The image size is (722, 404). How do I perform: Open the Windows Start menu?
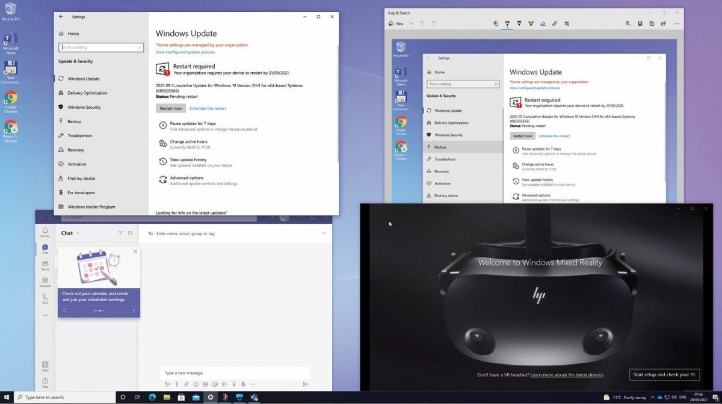click(x=7, y=397)
